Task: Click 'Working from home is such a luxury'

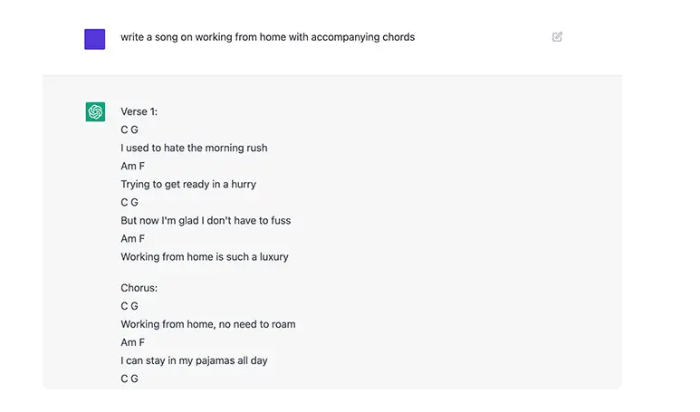Action: (x=205, y=257)
